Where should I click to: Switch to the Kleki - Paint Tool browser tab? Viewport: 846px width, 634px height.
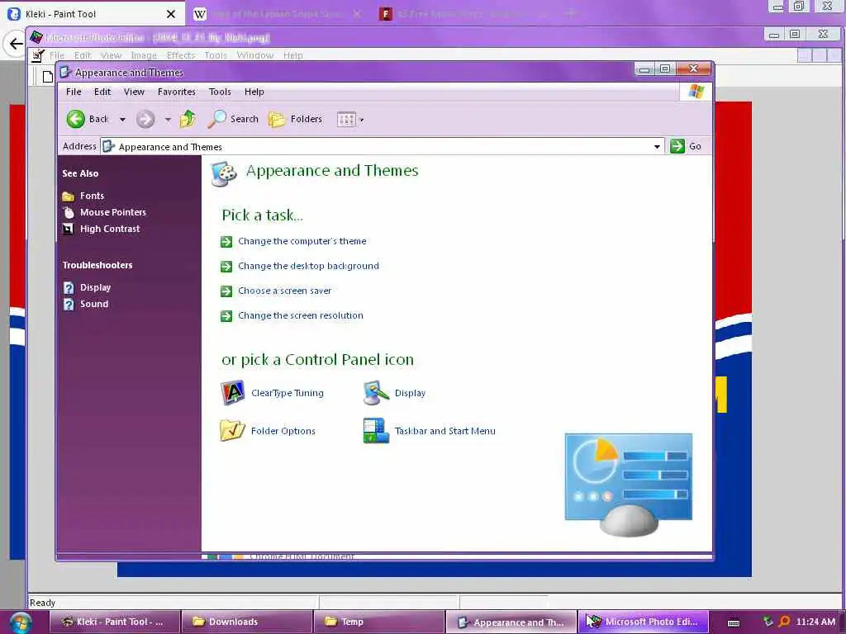93,13
